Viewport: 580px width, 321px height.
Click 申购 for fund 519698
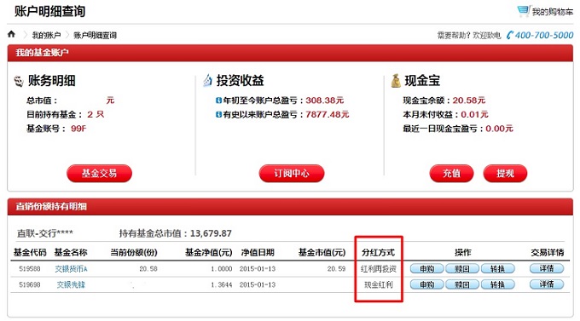click(x=426, y=284)
